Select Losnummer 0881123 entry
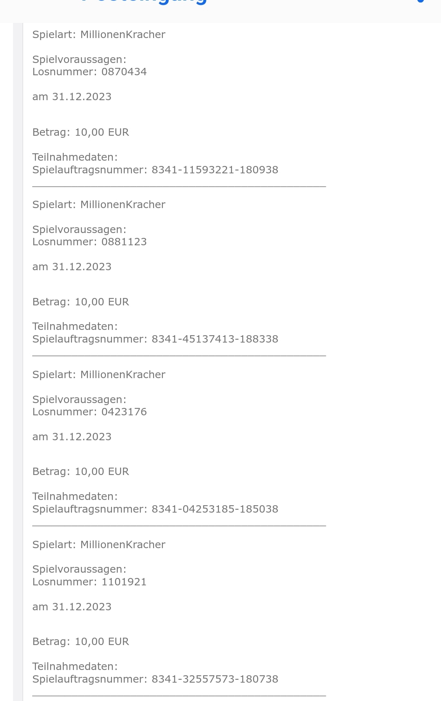Screen dimensions: 441x701 point(89,242)
